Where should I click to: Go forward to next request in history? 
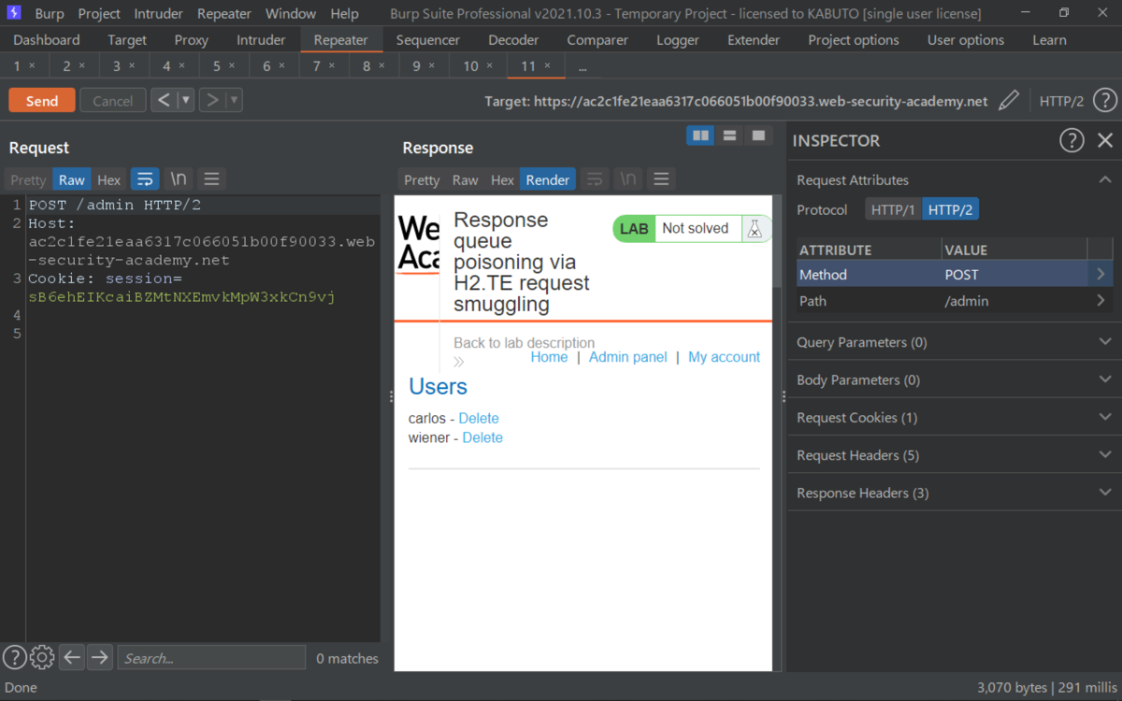(x=212, y=100)
